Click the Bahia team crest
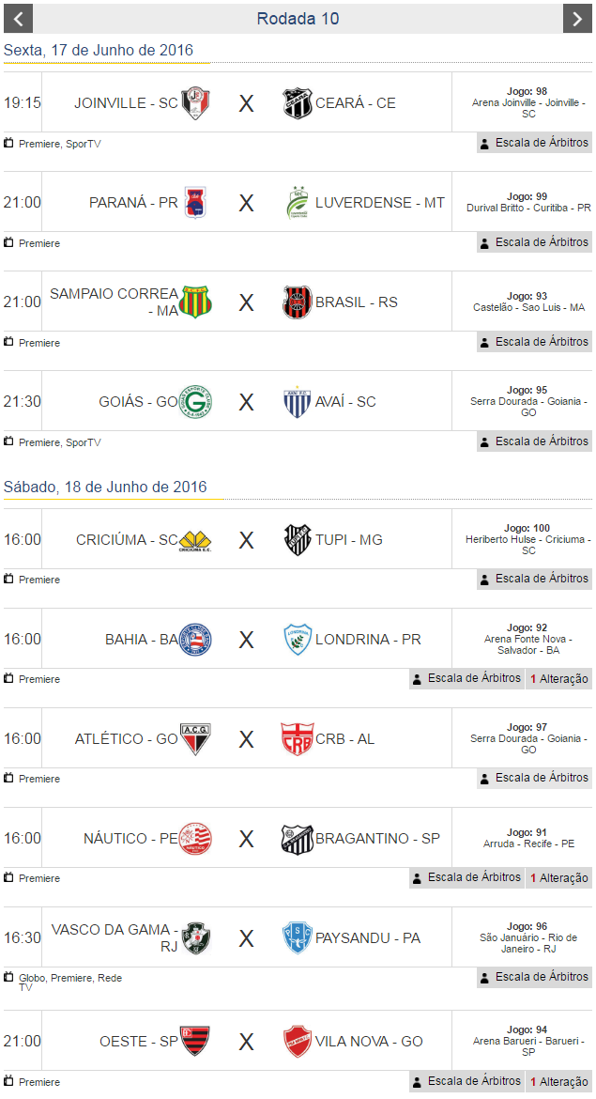The image size is (596, 1099). [195, 640]
